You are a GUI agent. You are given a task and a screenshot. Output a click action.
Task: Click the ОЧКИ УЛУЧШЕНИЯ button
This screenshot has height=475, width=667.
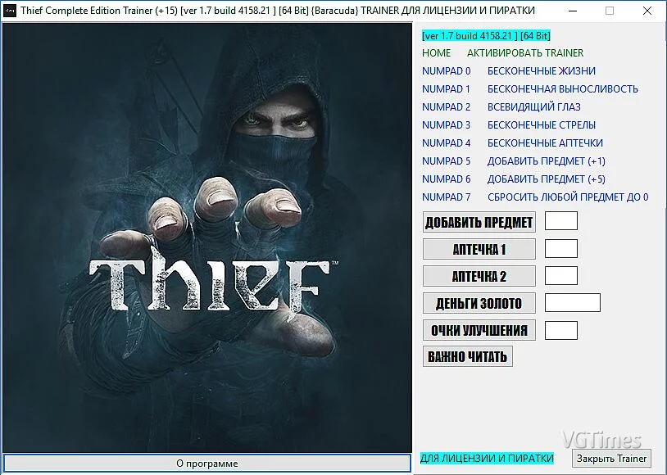tap(479, 330)
